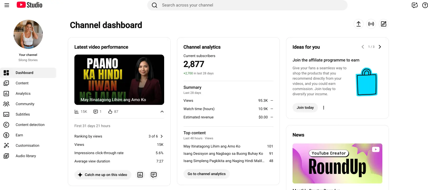
Task: Click the likes thumbs-up icon showing 87
Action: click(110, 112)
